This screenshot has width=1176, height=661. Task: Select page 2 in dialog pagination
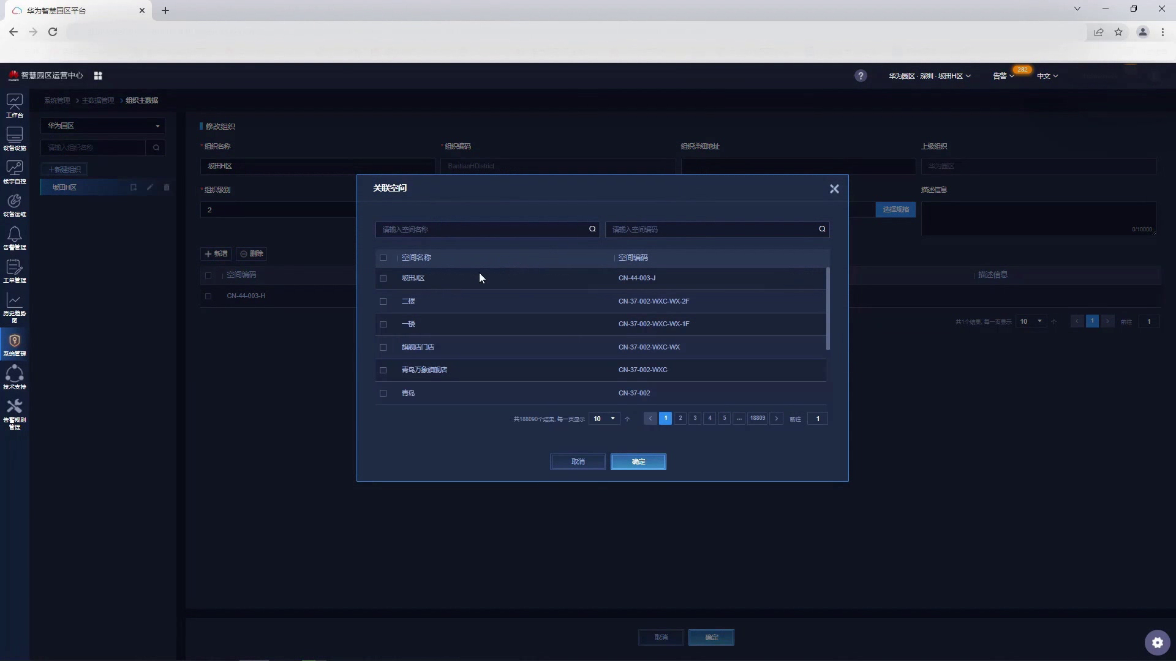680,419
